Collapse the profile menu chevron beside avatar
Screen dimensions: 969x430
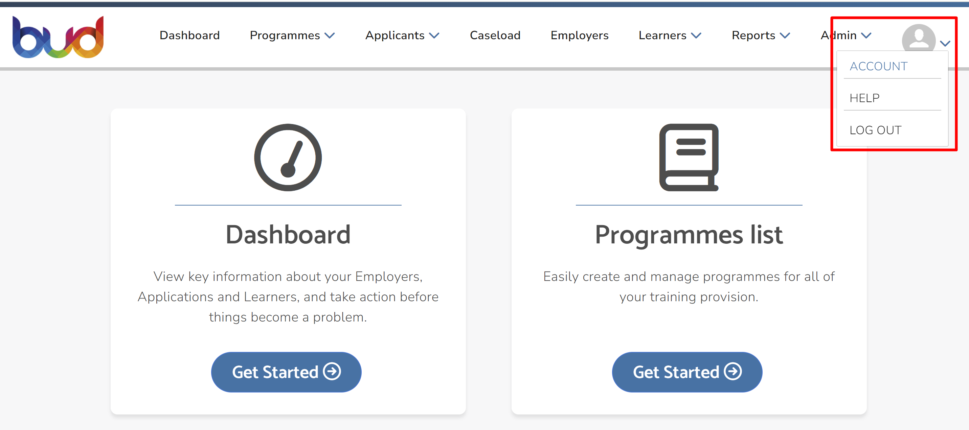pyautogui.click(x=945, y=44)
